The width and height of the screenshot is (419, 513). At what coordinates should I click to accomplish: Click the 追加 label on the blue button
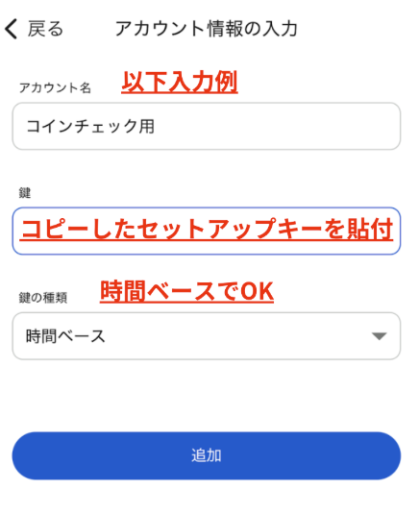coord(207,455)
